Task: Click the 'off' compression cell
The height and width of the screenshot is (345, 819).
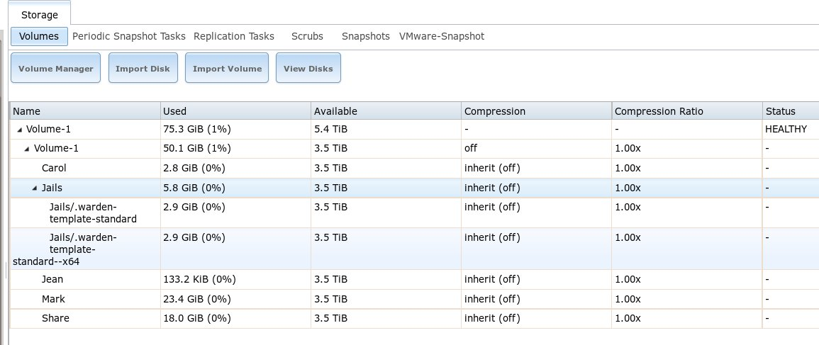Action: [x=536, y=149]
